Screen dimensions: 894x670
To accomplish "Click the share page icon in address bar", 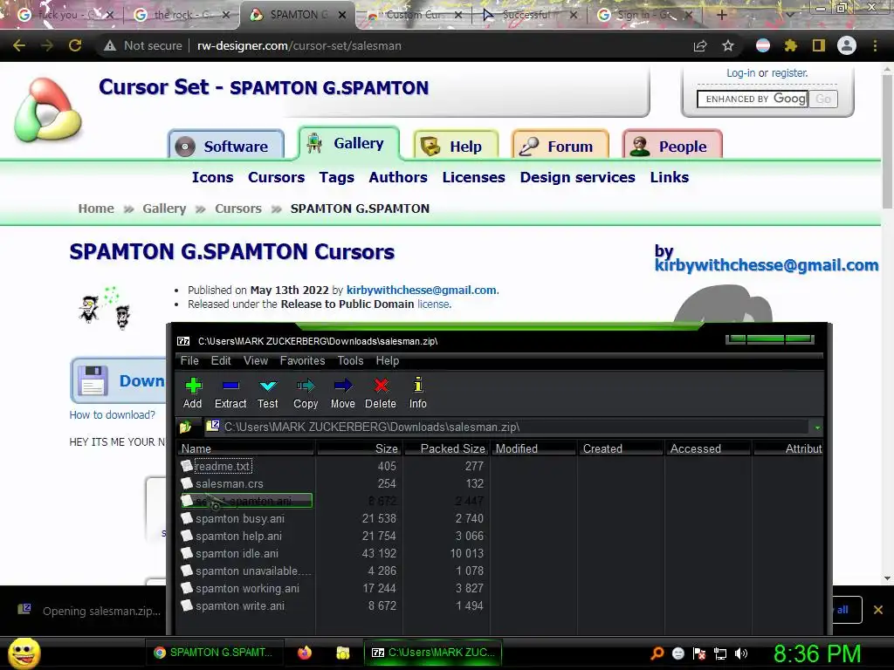I will point(700,45).
